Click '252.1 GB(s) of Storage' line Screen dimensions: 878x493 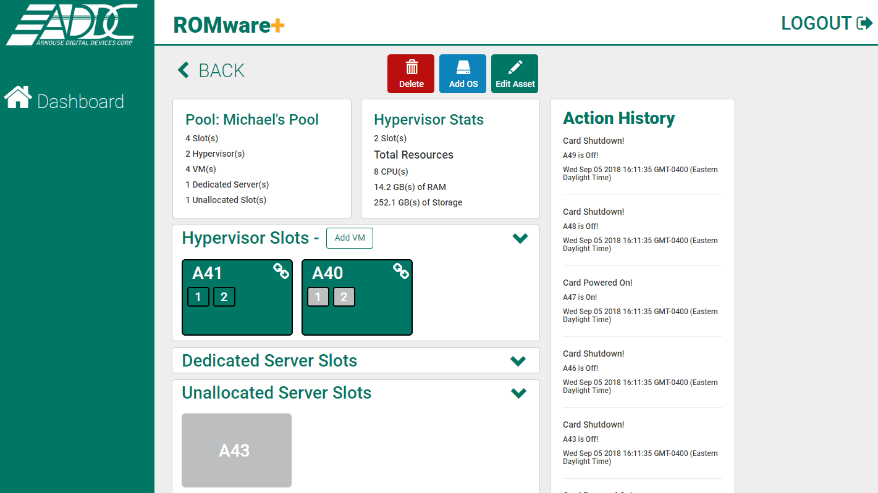click(x=418, y=202)
